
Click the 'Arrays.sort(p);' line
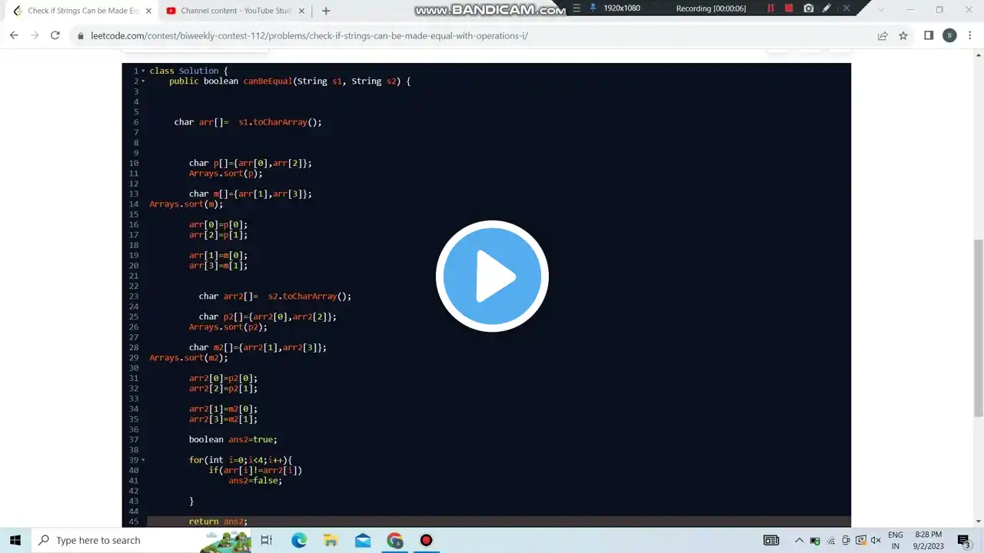[226, 174]
